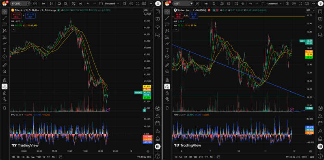Collapse the indicator legend chevron on BTCUSD chart
This screenshot has width=324, height=160.
point(13,29)
